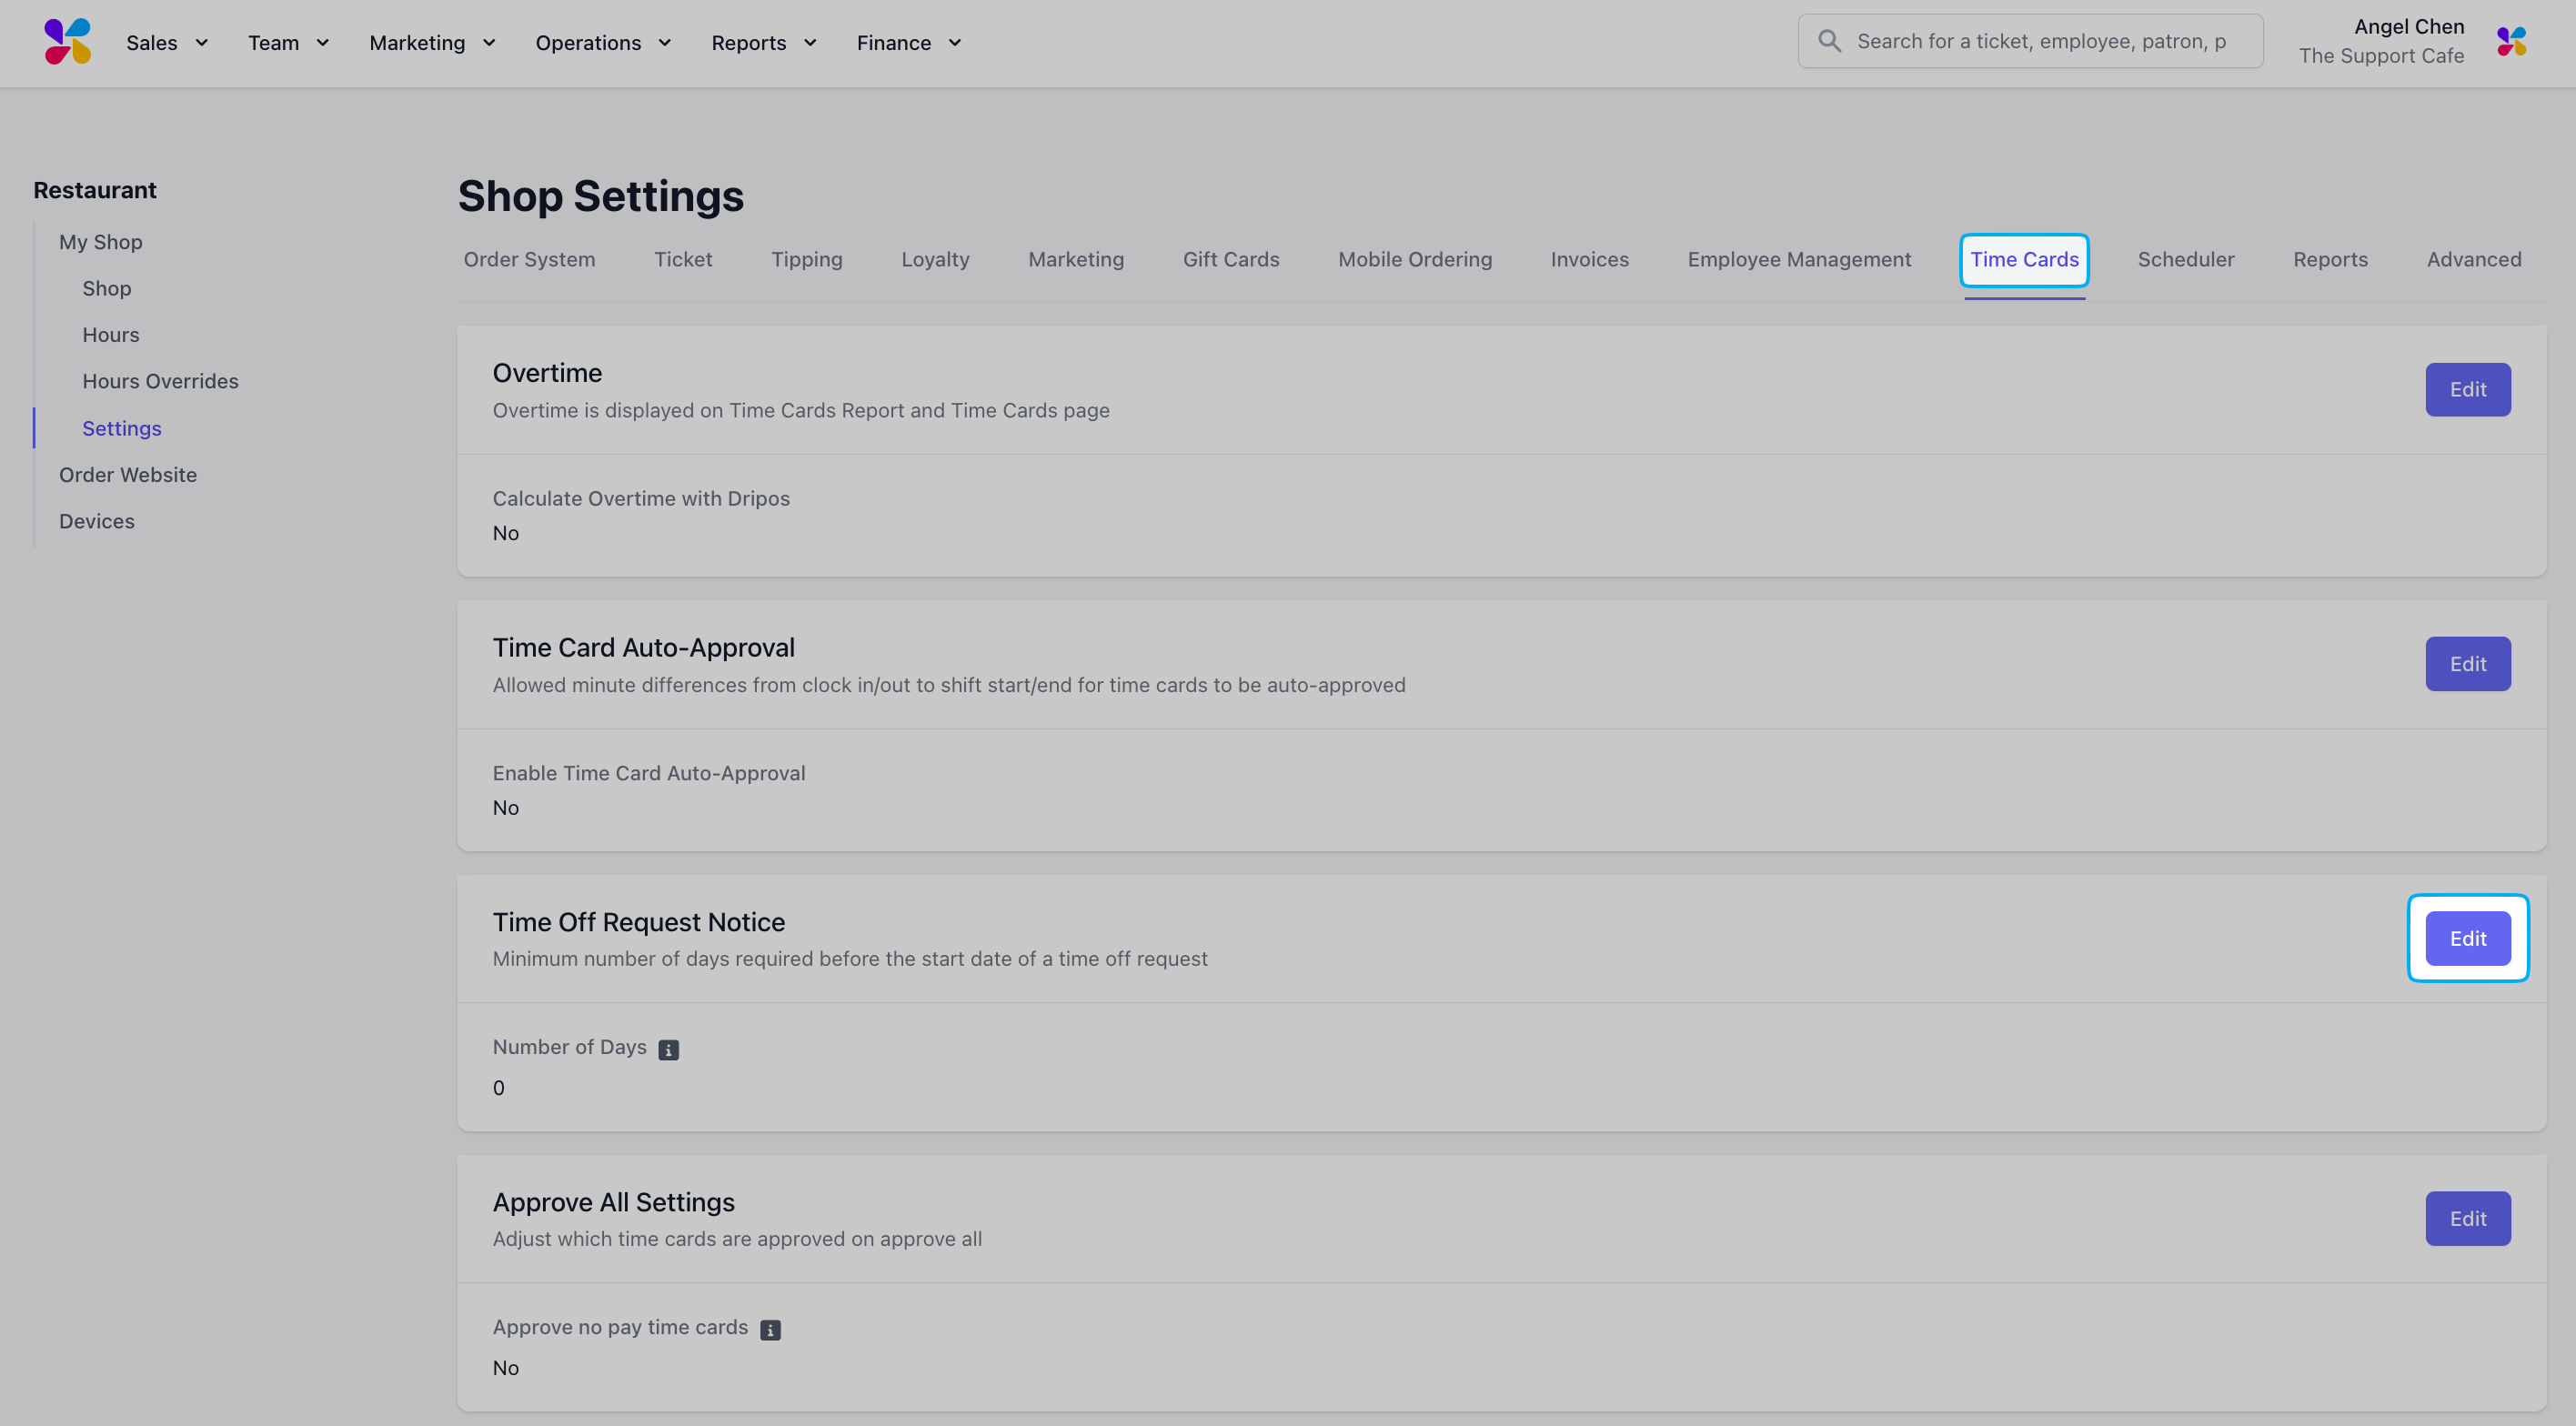The width and height of the screenshot is (2576, 1426).
Task: Click the search field for tickets and employees
Action: tap(2030, 41)
